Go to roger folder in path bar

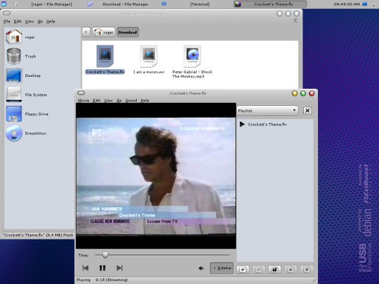[x=104, y=32]
